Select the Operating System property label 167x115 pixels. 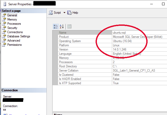[x=70, y=41]
